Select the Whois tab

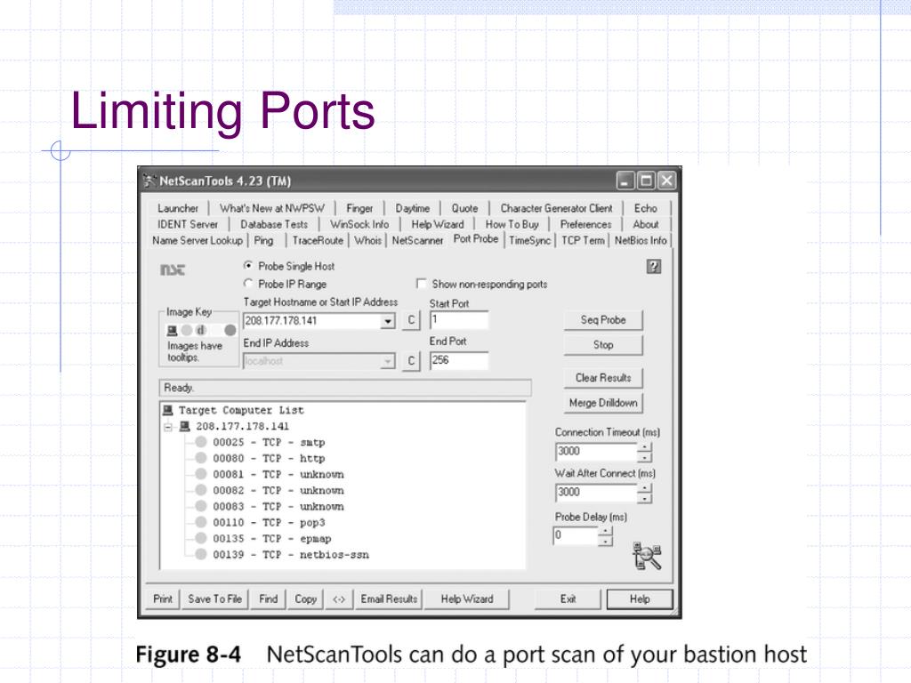tap(367, 240)
